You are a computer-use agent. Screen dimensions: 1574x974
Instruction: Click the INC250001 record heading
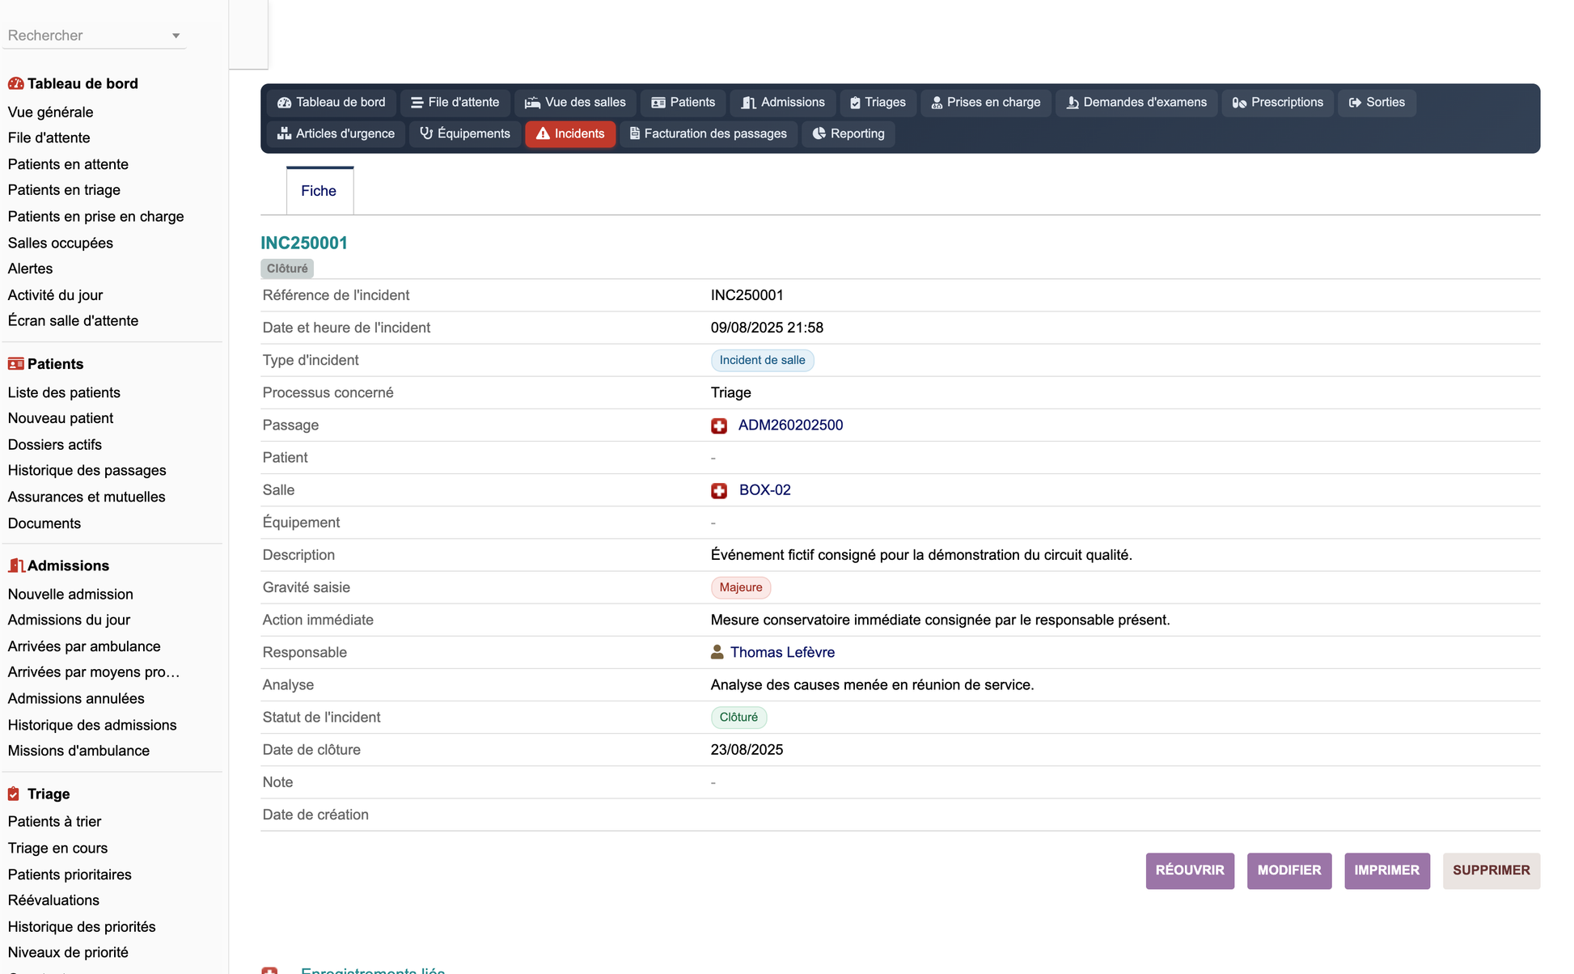303,243
